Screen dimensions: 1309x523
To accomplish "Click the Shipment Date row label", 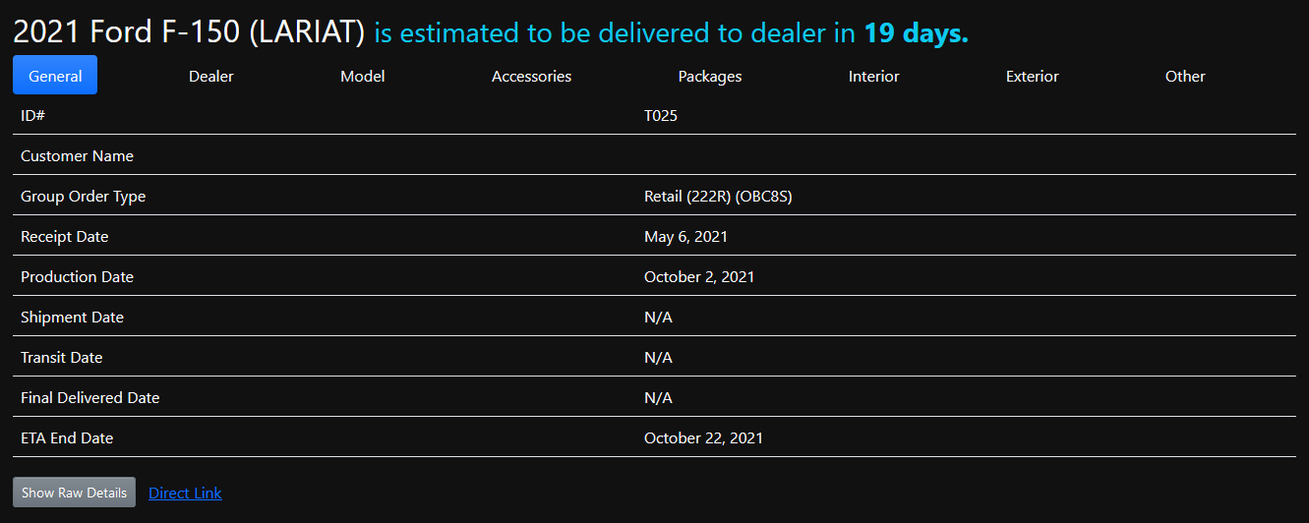I will (72, 318).
